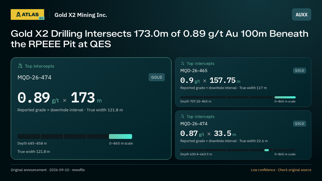The height and width of the screenshot is (181, 322).
Task: Click the depth bar highlight for 685–858 m
Action: 120,136
